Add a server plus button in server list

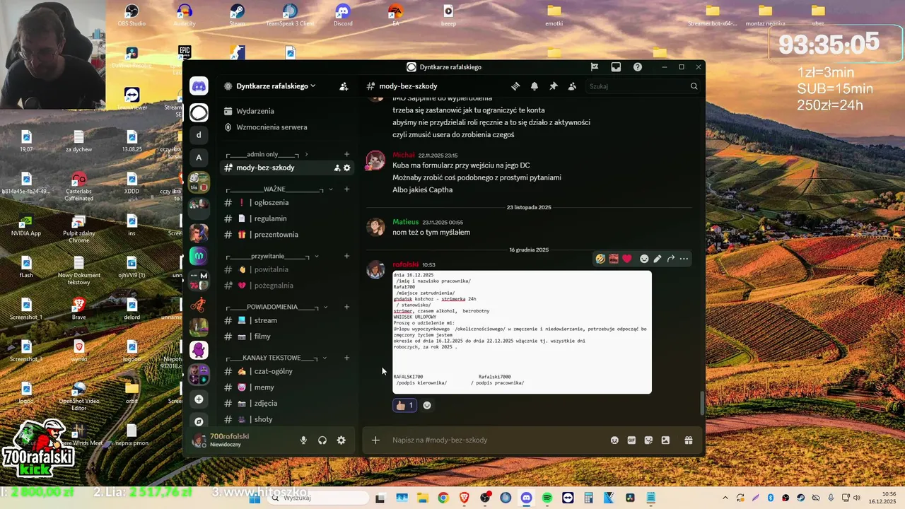(199, 399)
